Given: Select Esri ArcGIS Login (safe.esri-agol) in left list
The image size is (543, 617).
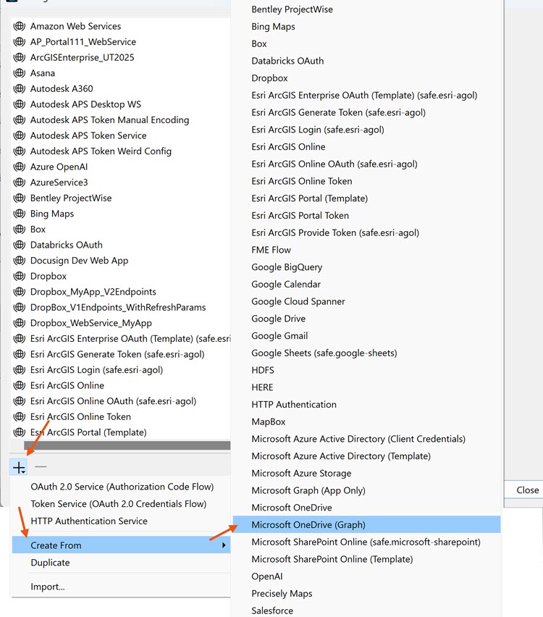Looking at the screenshot, I should [96, 370].
